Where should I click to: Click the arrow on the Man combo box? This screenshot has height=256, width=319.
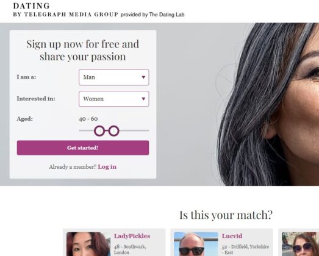point(143,77)
